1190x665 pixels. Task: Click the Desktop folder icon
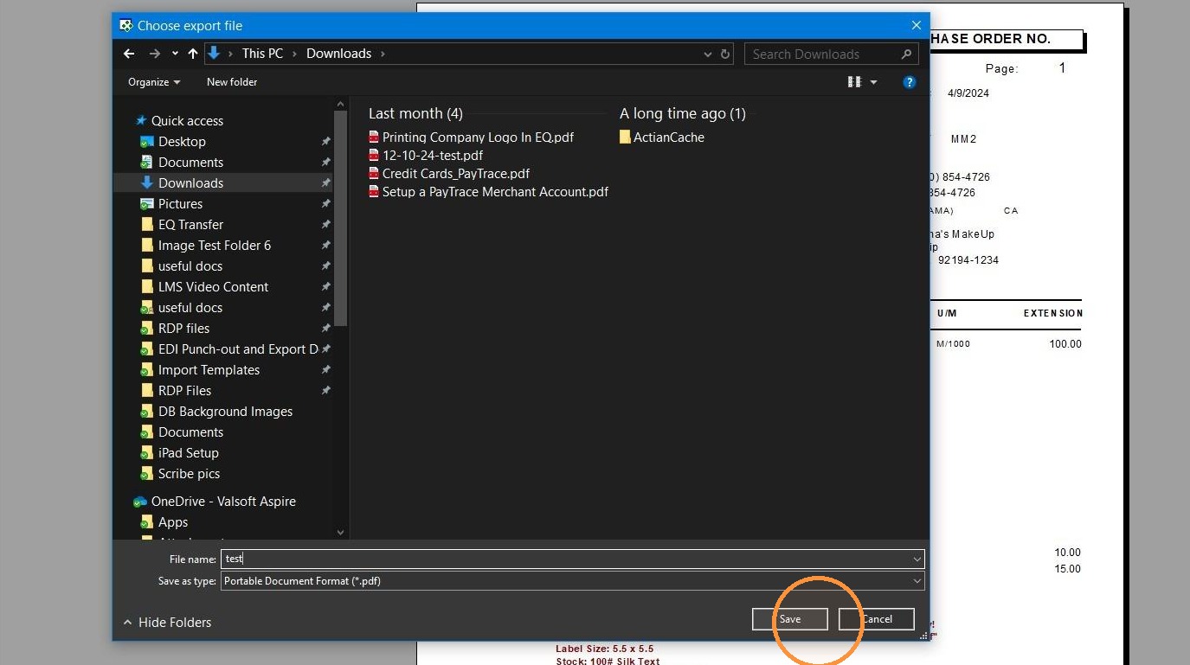tap(147, 142)
